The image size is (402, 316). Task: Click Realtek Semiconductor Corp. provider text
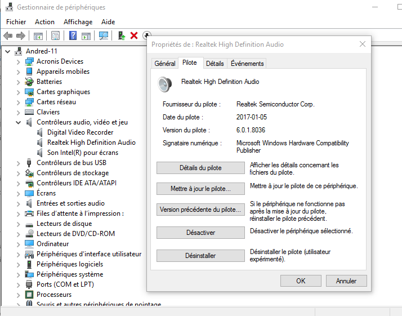click(275, 104)
